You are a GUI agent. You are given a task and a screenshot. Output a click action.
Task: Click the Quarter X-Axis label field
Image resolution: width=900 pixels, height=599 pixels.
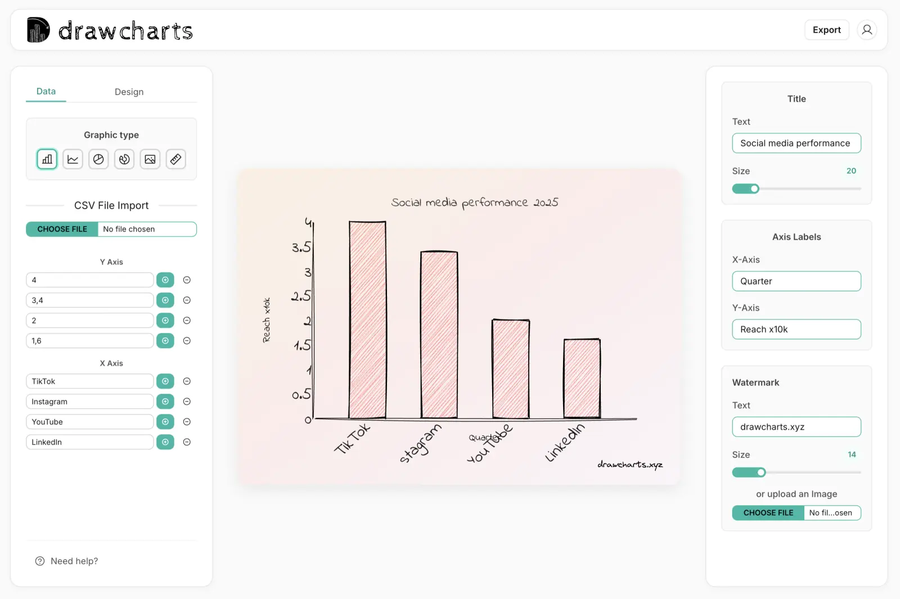[x=796, y=281]
